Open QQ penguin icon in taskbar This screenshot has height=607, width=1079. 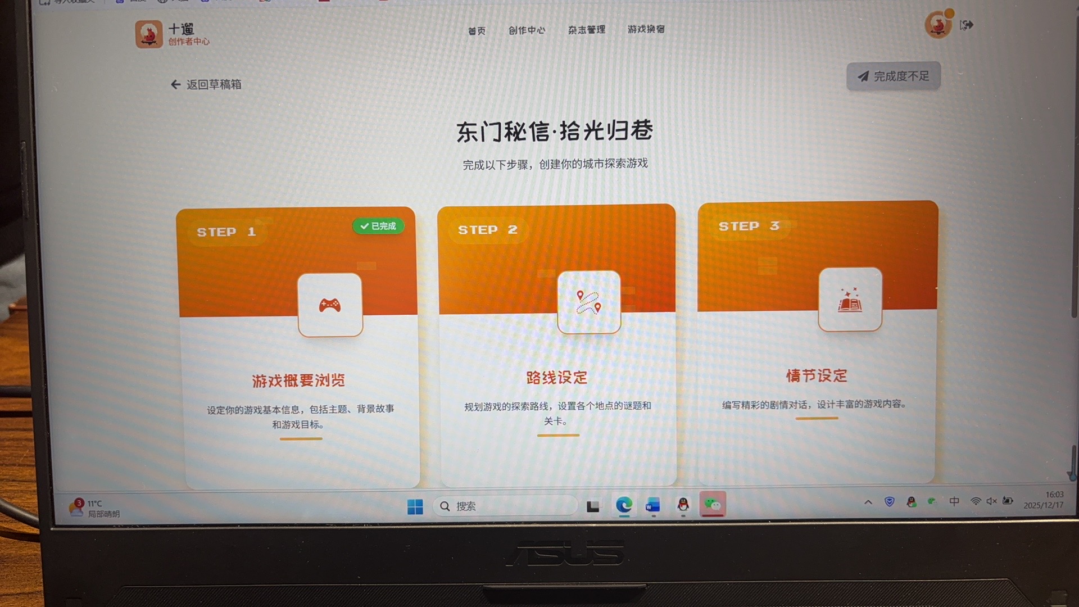pos(683,505)
